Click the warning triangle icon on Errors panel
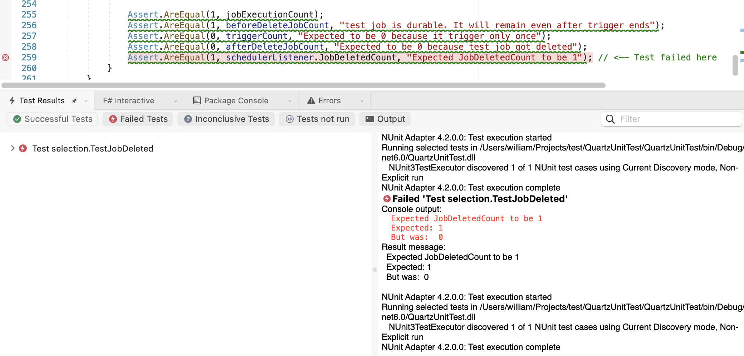744x356 pixels. click(x=312, y=100)
